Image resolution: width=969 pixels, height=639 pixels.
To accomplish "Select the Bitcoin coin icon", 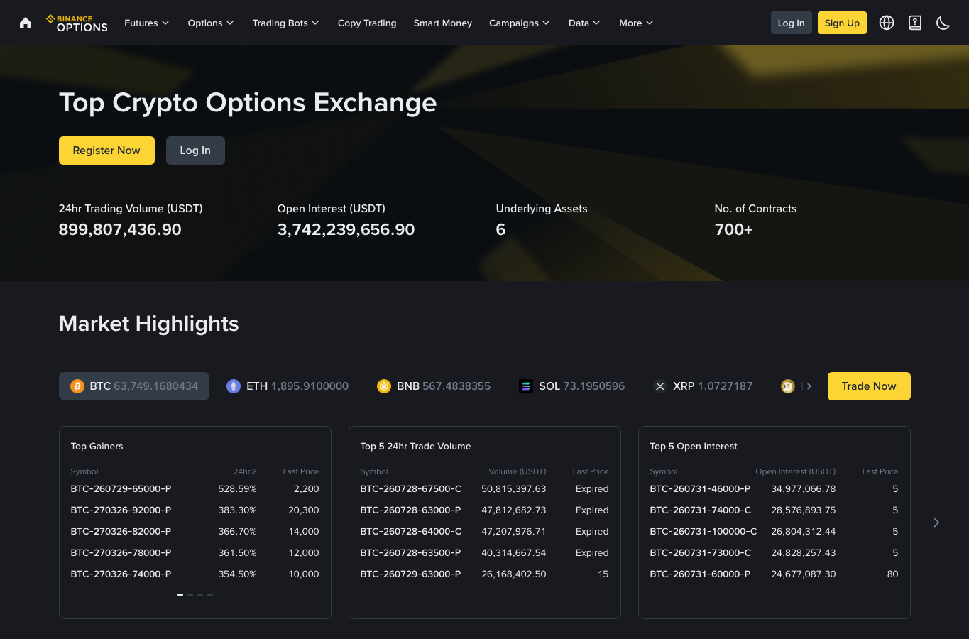I will point(77,386).
